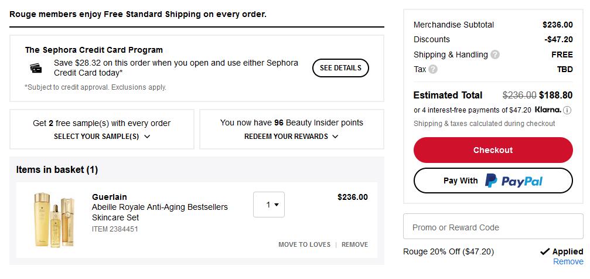Viewport: 590px width, 279px height.
Task: Click the red Checkout button
Action: [493, 150]
